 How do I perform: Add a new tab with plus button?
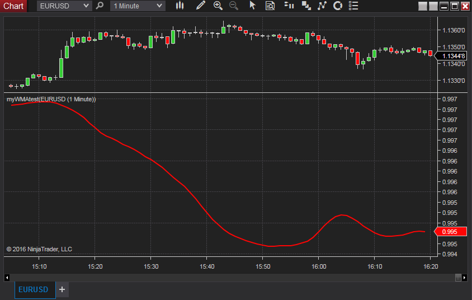point(62,289)
